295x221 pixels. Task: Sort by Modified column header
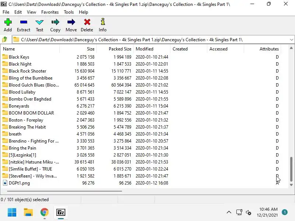pos(152,49)
